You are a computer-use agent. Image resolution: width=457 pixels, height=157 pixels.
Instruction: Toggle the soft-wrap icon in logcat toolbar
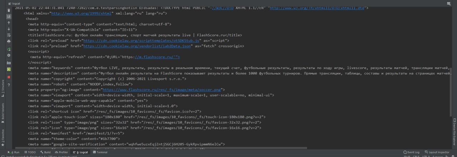click(x=9, y=35)
